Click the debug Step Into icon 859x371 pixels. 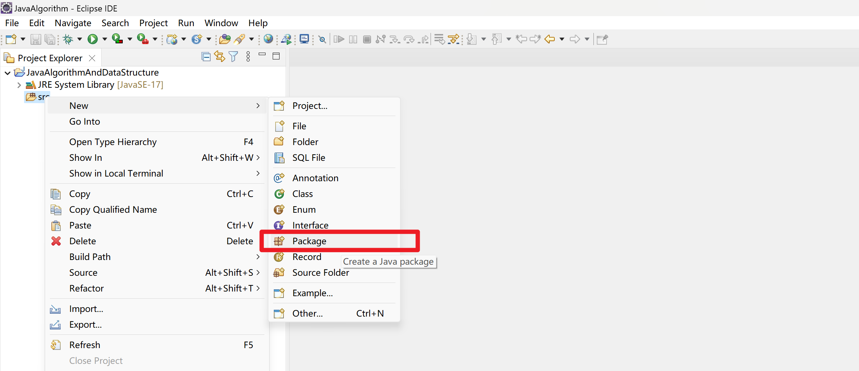395,39
